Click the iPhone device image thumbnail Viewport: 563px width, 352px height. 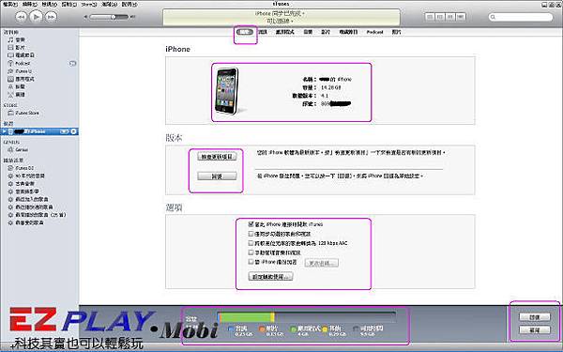click(227, 91)
